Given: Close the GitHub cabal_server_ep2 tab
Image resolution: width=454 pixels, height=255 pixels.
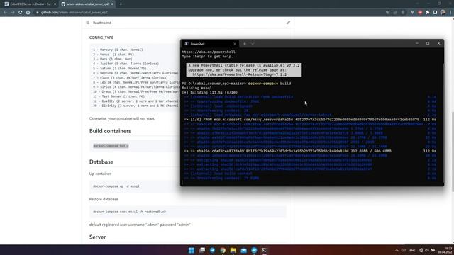Looking at the screenshot, I should coord(112,4).
